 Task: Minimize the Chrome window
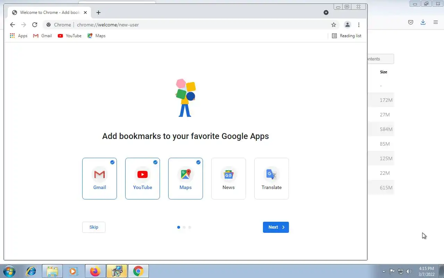(x=338, y=7)
